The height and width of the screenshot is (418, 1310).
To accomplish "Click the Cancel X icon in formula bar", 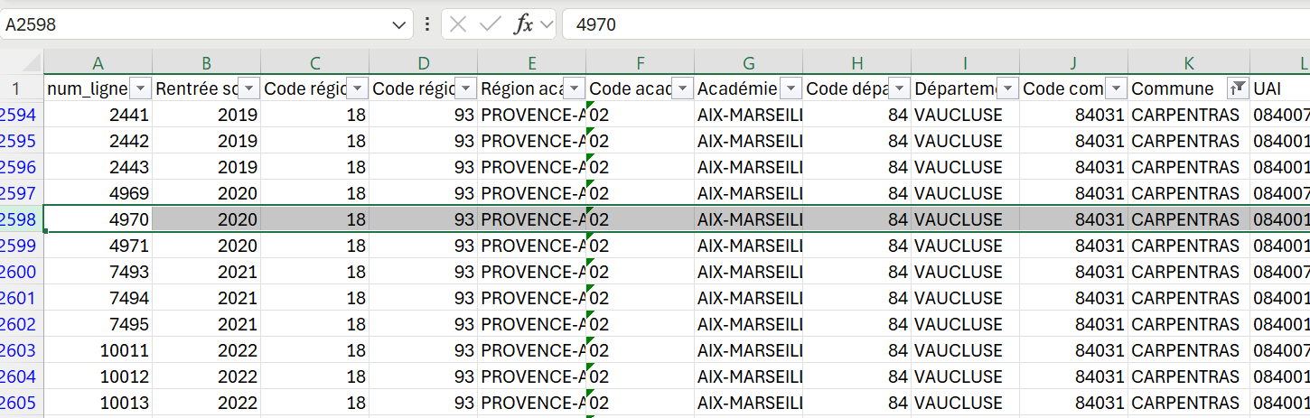I will pos(458,25).
